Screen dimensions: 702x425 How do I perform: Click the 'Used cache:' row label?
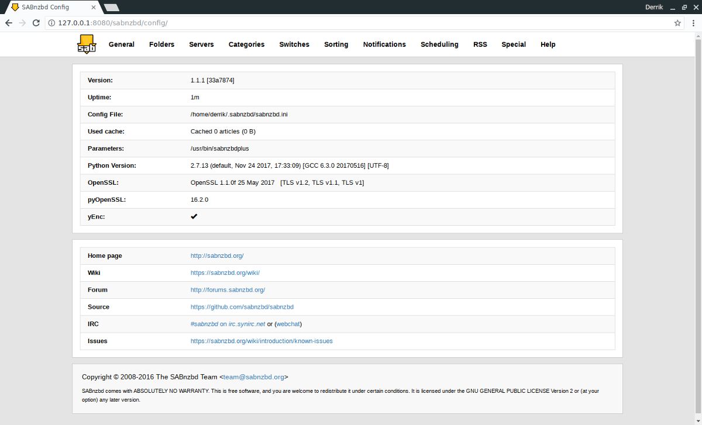click(x=106, y=132)
